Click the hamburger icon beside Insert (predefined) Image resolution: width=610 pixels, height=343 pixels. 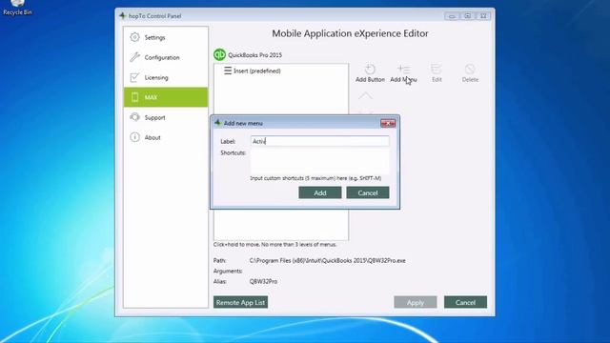[228, 71]
